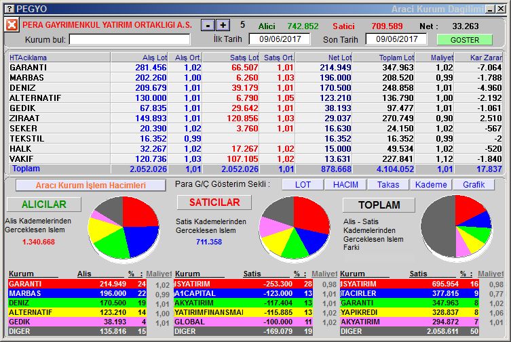Edit the Son Tarih date field
Viewport: 511px width, 342px height.
coord(396,39)
